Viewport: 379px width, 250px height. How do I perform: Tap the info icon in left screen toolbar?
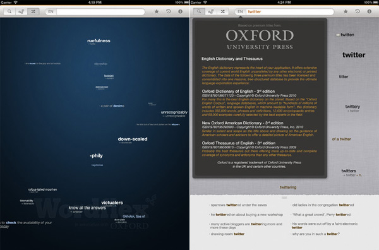180,11
